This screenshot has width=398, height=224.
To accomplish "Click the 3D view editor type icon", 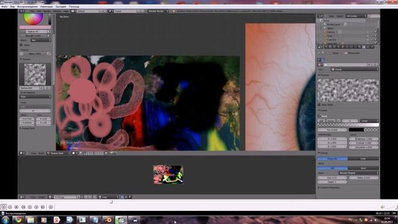I will tap(22, 153).
